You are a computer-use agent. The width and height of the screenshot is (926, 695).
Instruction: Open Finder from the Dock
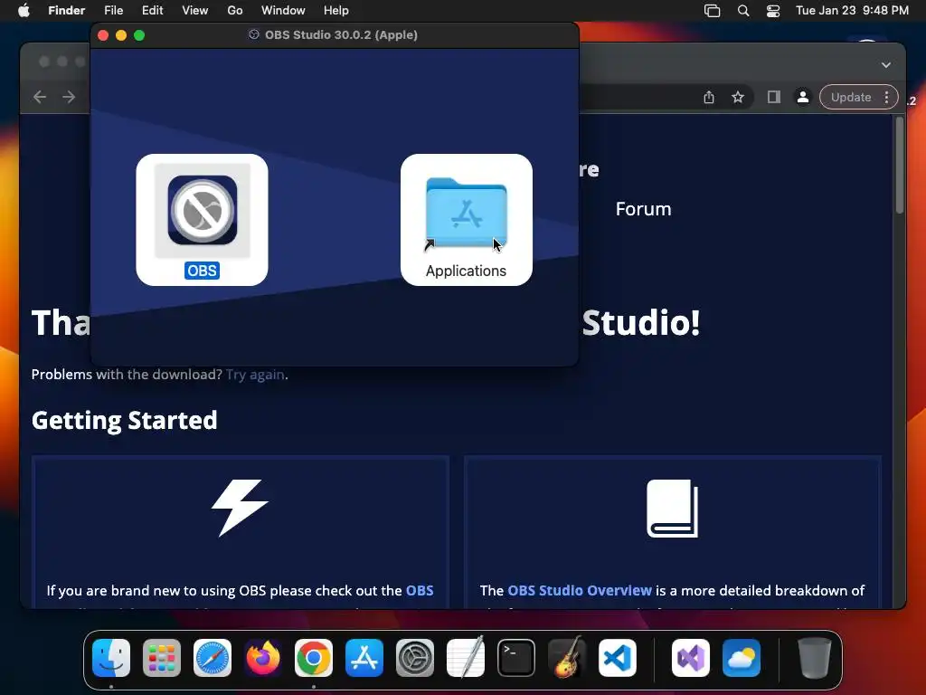click(x=111, y=658)
